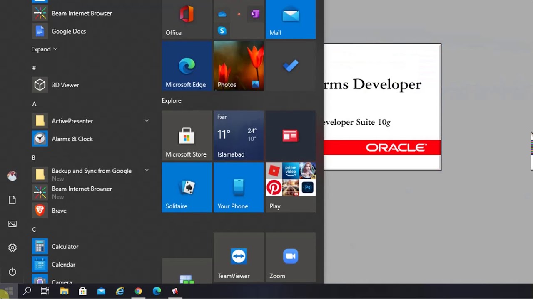This screenshot has height=299, width=533.
Task: Open the Play folder tile
Action: coord(291,187)
